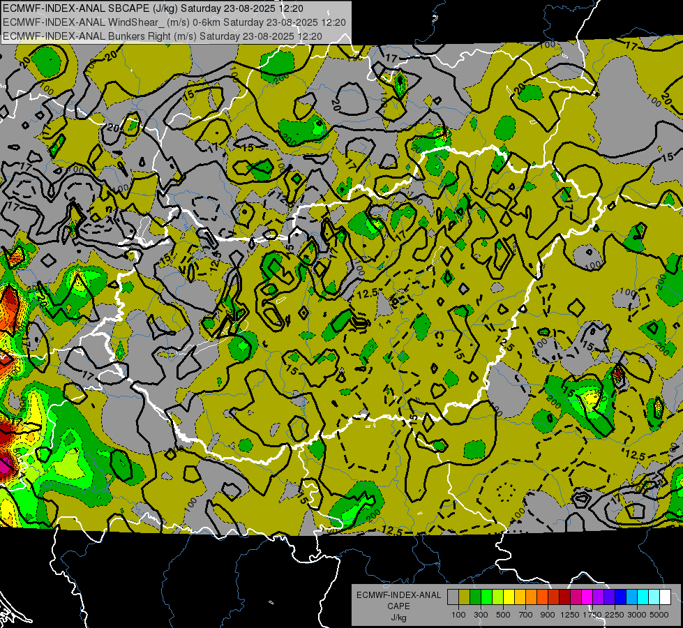Image resolution: width=683 pixels, height=628 pixels.
Task: Click the legend value 500
Action: [x=503, y=615]
